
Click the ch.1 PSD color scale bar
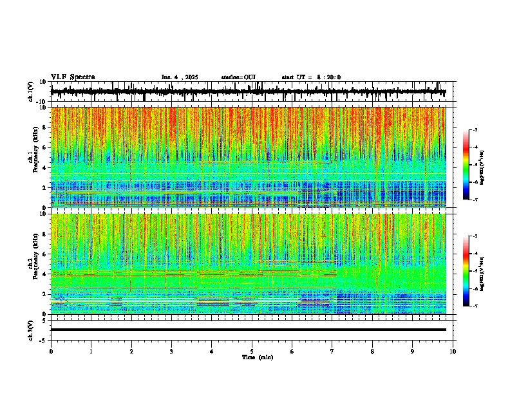(x=466, y=165)
